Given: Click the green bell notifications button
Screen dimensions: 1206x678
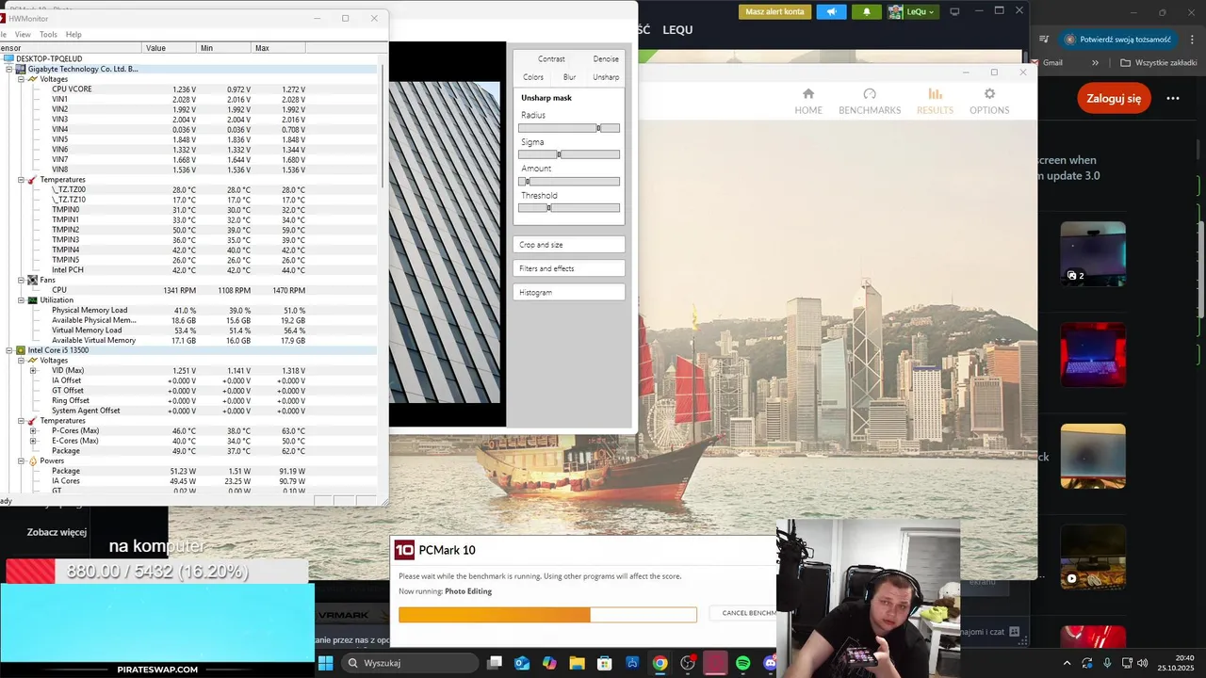Looking at the screenshot, I should (x=867, y=11).
